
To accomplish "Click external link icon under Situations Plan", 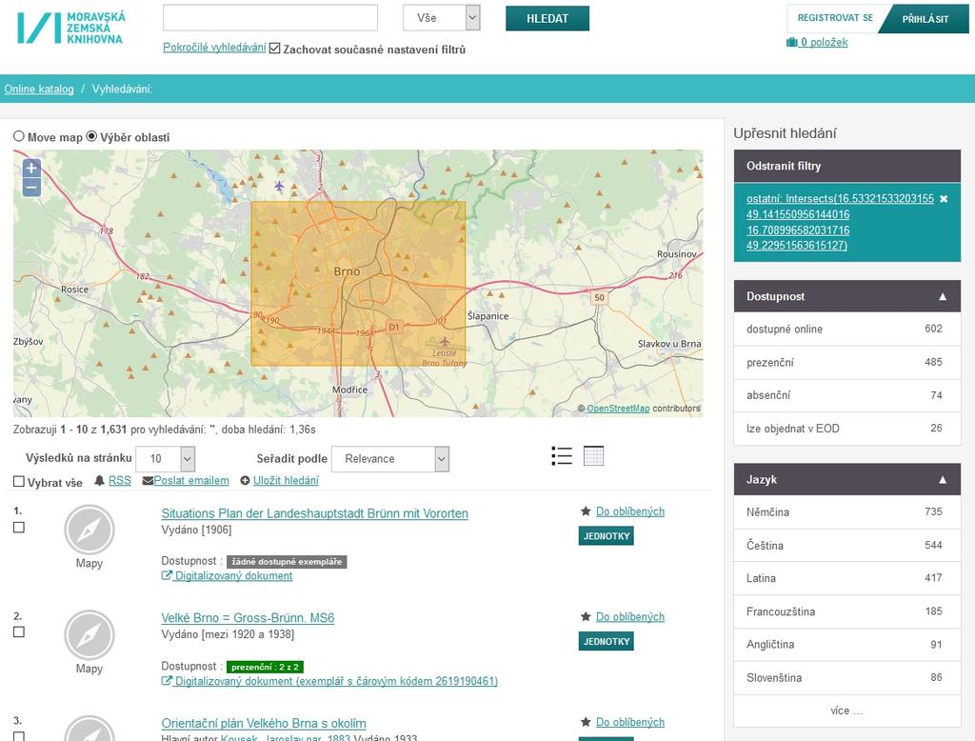I will pos(166,575).
